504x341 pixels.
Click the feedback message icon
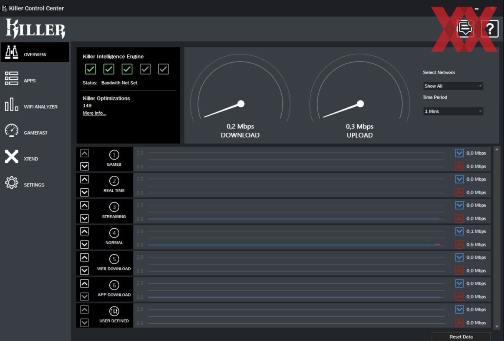[465, 29]
